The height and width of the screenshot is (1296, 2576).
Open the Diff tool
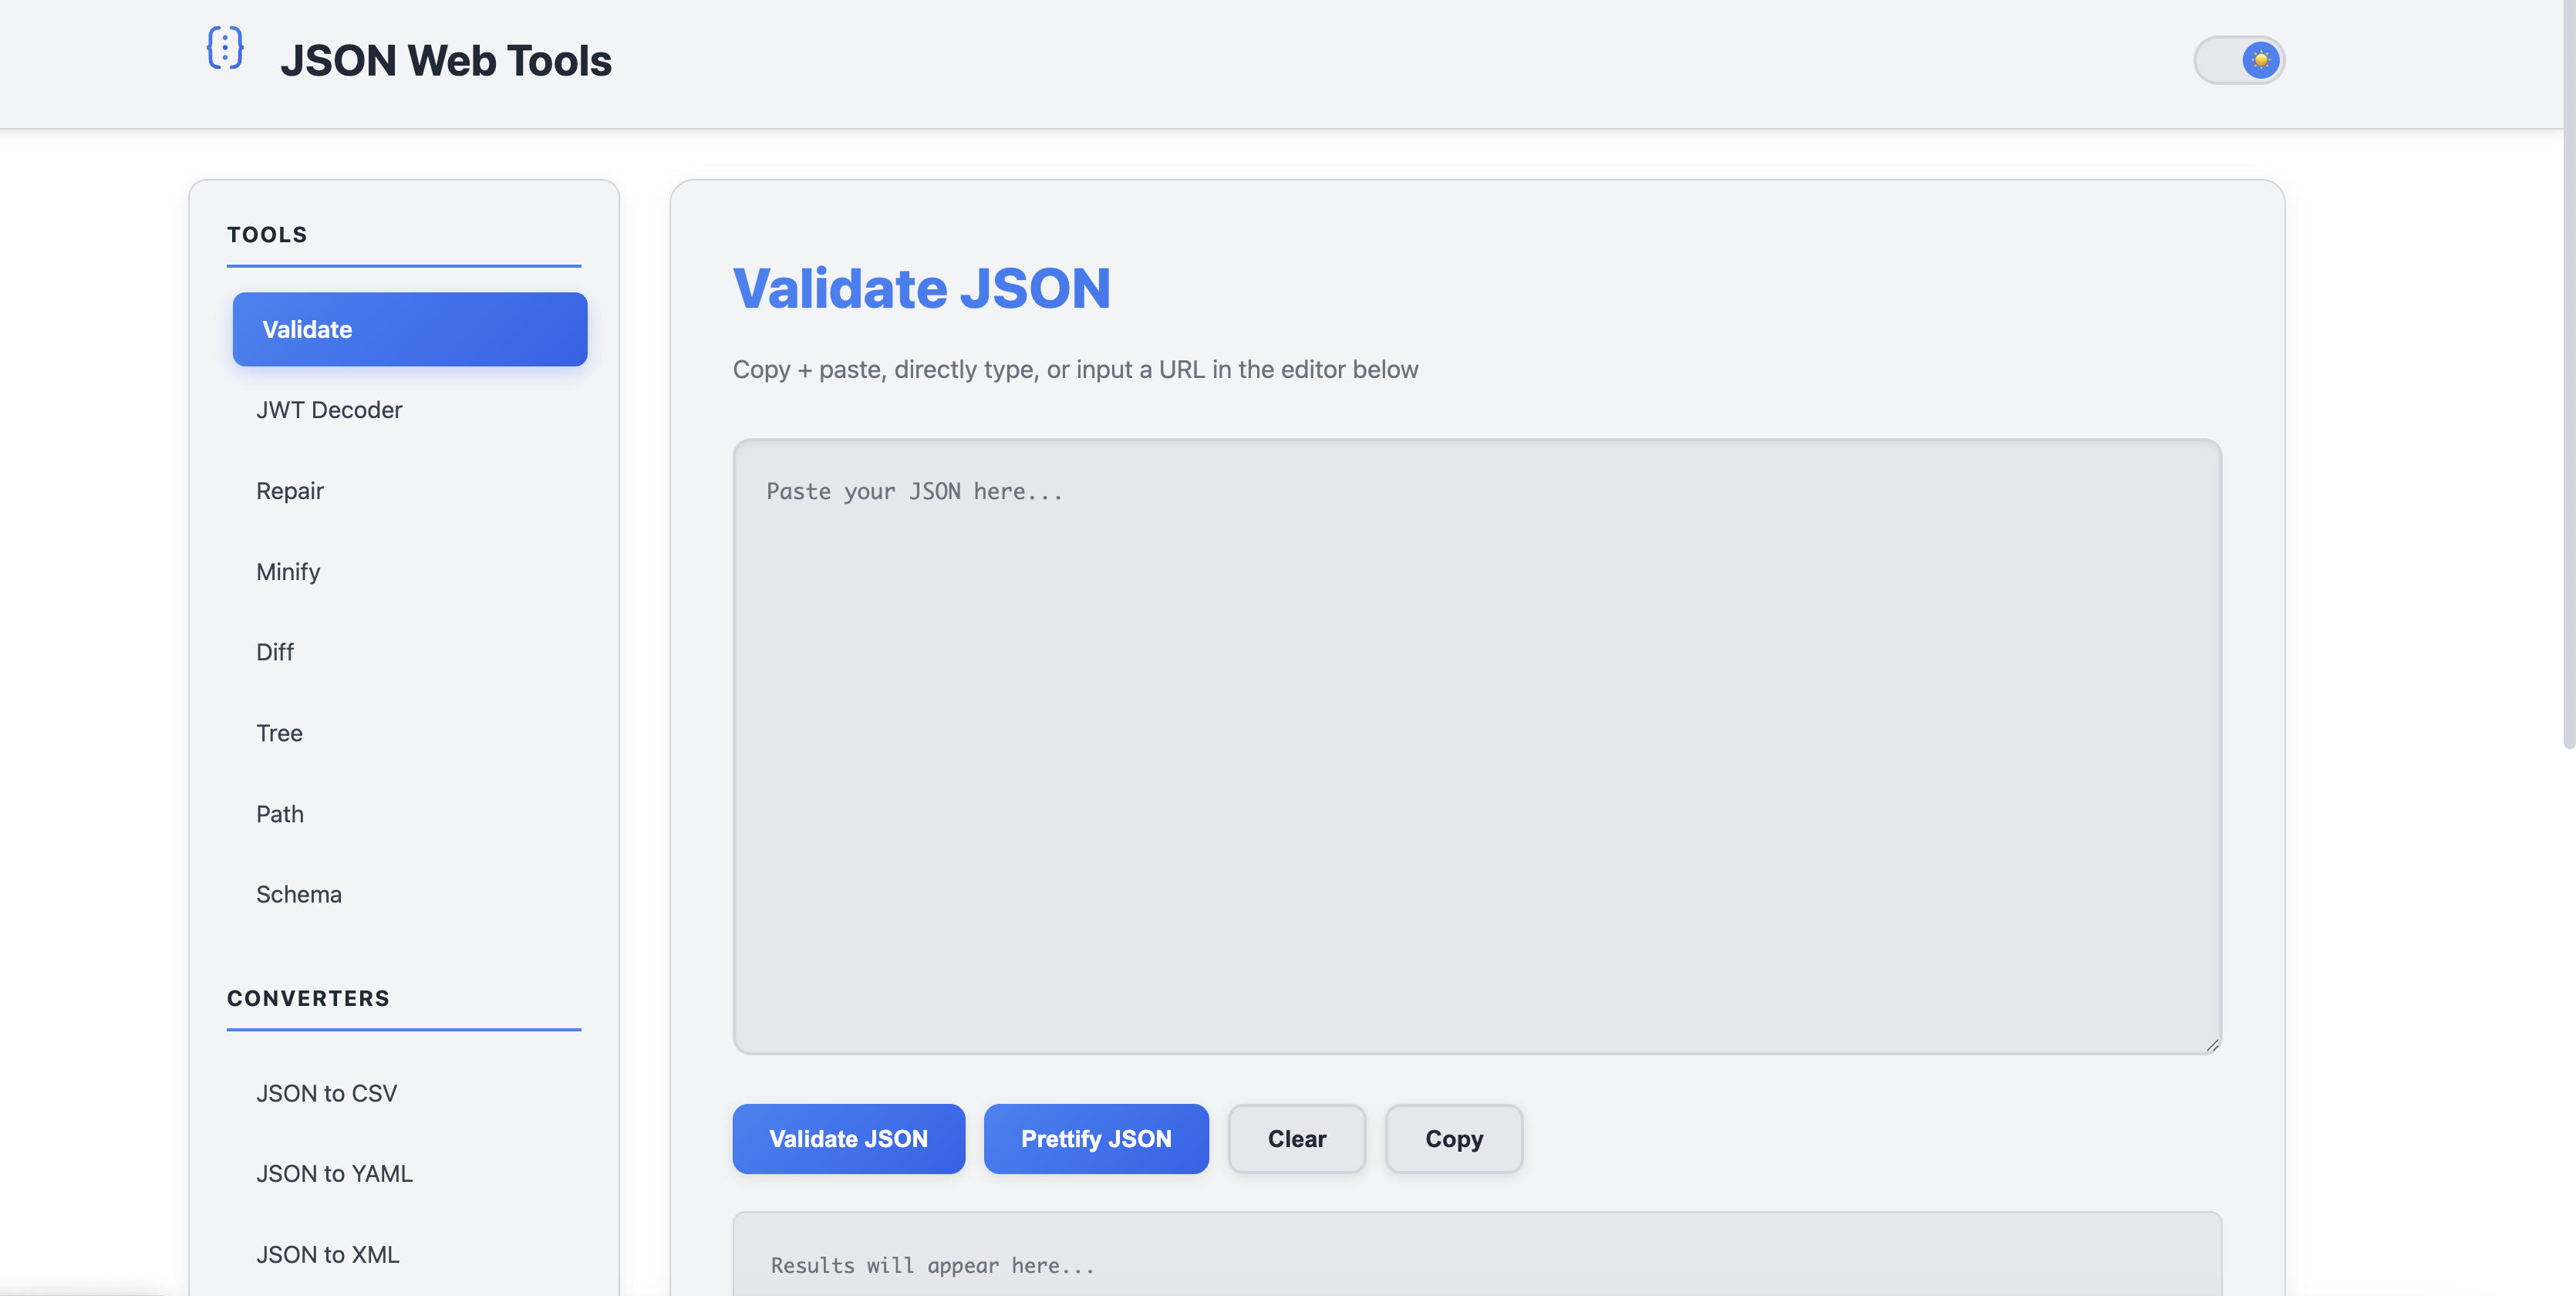coord(274,652)
